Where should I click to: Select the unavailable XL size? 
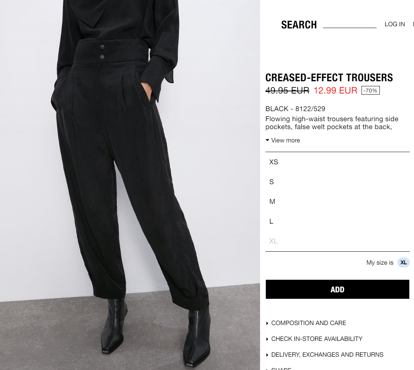click(337, 241)
